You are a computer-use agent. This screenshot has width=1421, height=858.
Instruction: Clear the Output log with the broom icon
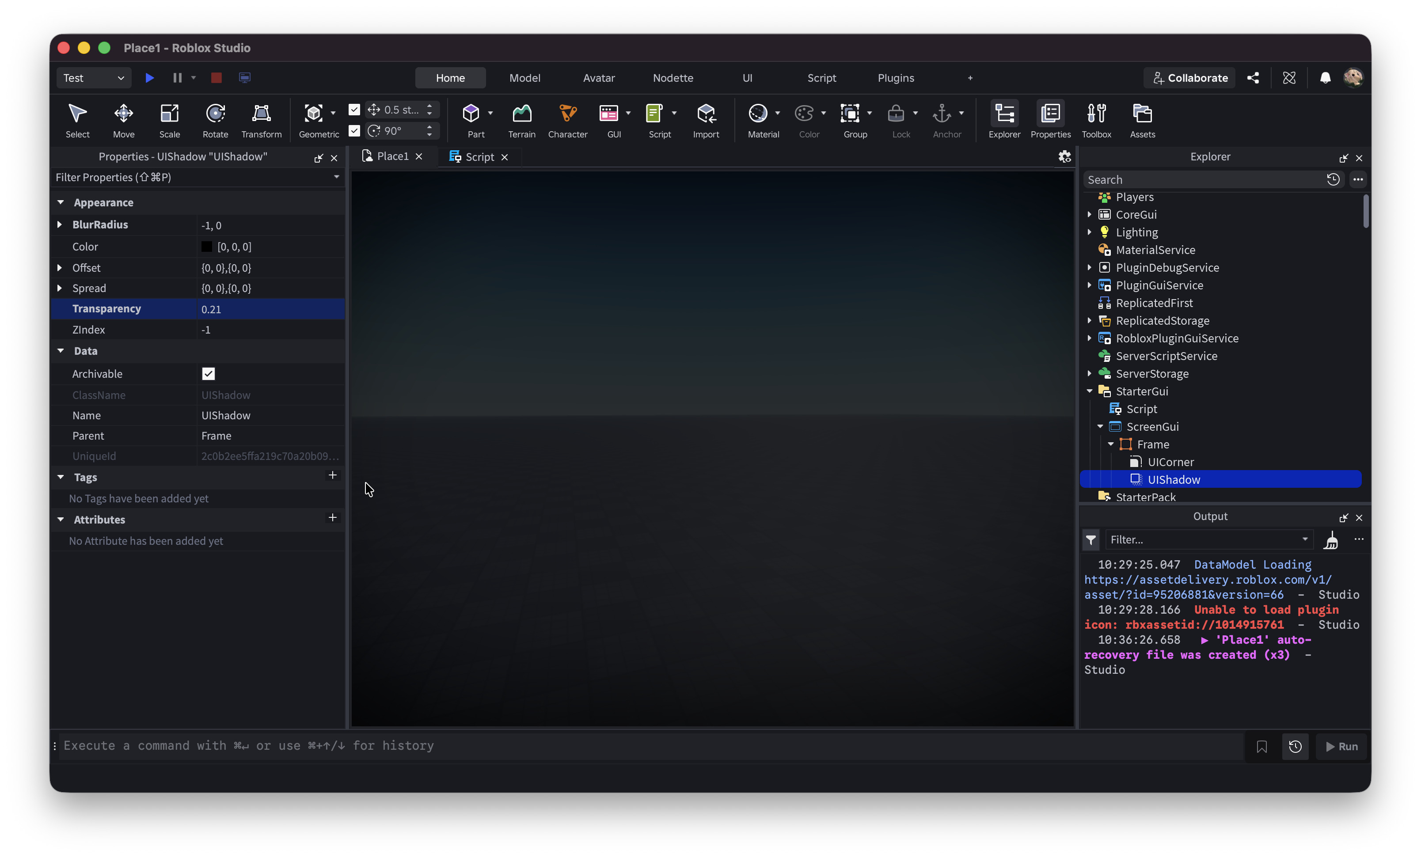pos(1330,540)
